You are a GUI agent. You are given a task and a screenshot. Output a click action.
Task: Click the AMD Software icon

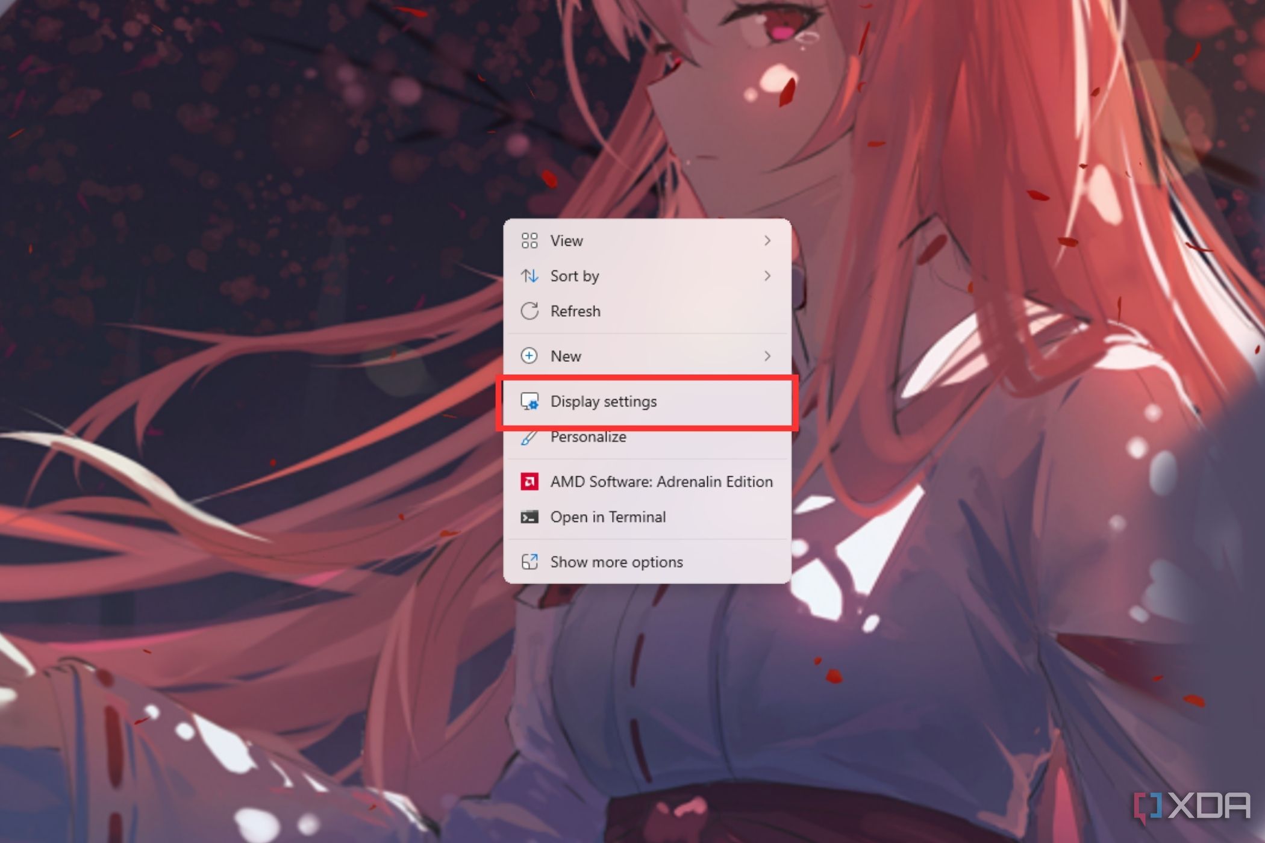529,481
